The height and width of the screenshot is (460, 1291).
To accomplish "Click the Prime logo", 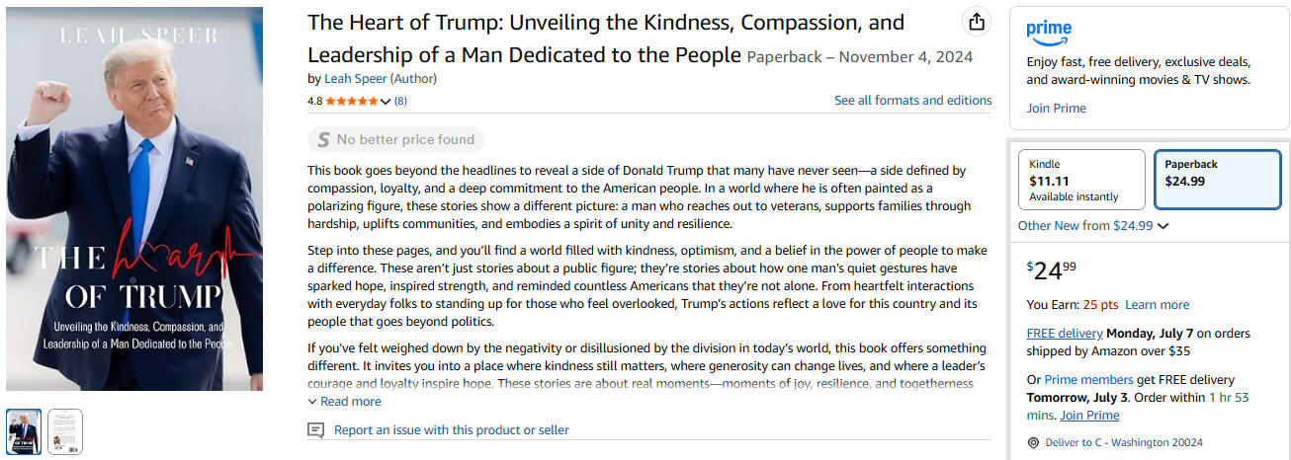I will 1049,31.
